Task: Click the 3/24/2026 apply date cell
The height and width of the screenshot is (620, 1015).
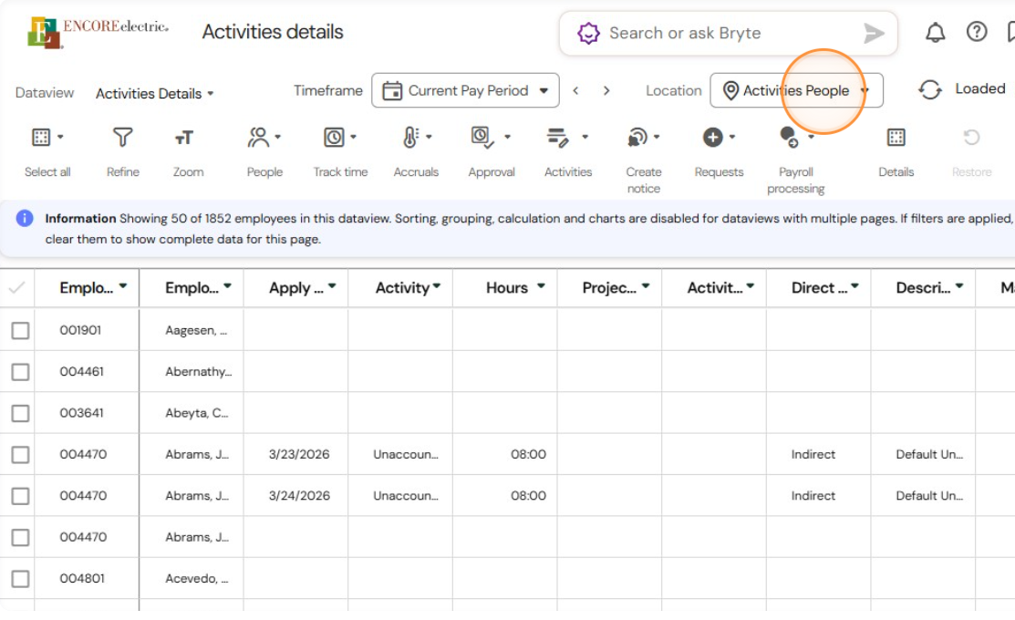Action: (299, 496)
